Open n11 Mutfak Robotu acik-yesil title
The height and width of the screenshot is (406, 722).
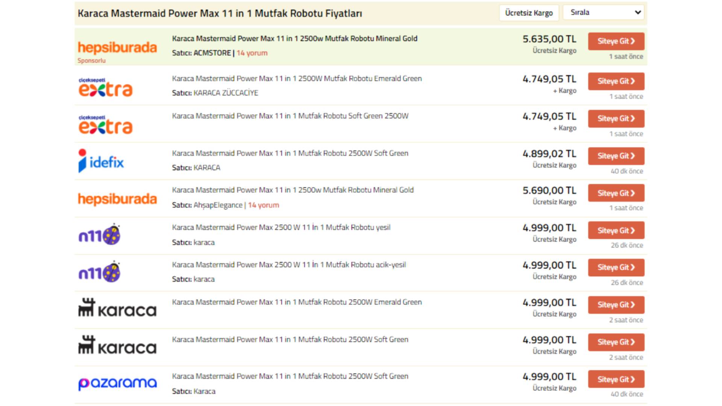pos(289,265)
